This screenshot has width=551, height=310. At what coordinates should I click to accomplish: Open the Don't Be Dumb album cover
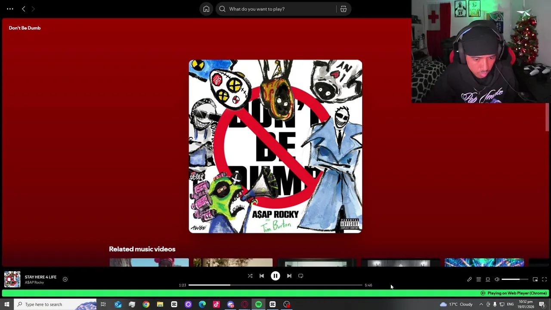[275, 146]
